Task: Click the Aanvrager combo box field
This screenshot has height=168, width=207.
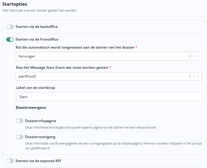Action: pyautogui.click(x=101, y=56)
